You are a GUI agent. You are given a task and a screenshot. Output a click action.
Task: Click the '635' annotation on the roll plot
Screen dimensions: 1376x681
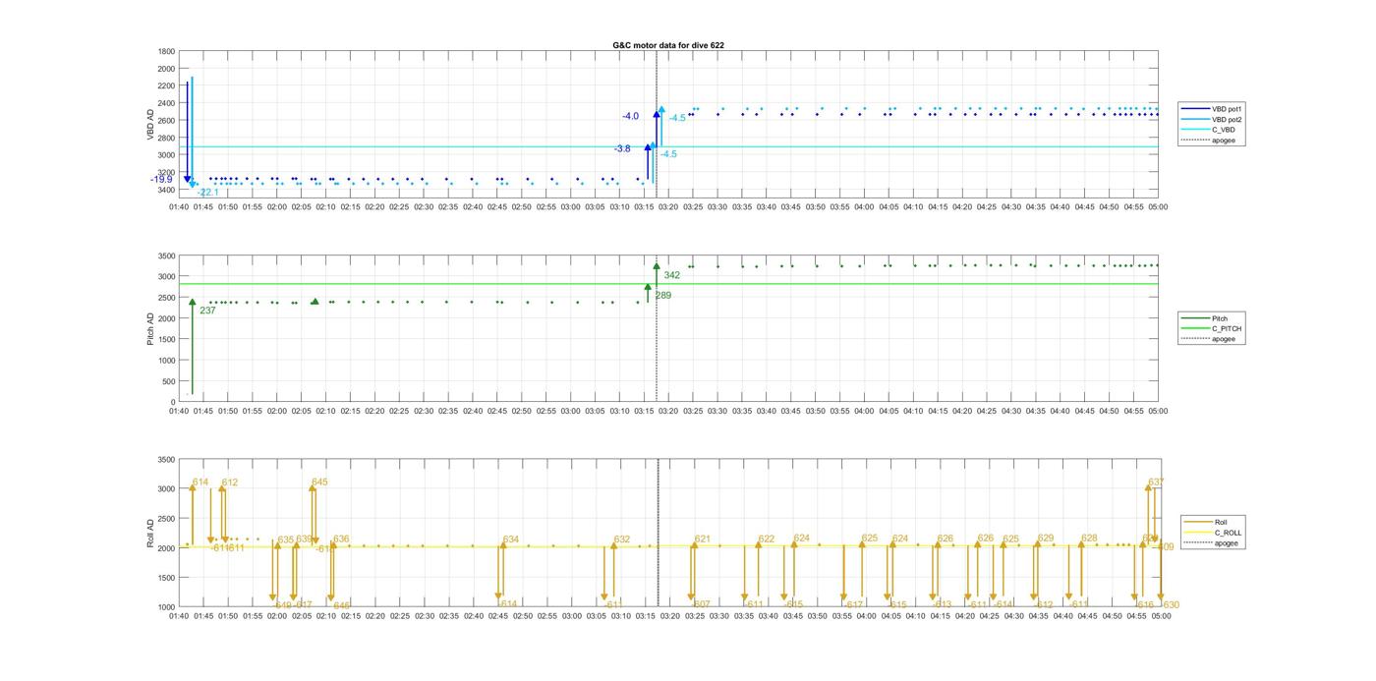tap(286, 539)
